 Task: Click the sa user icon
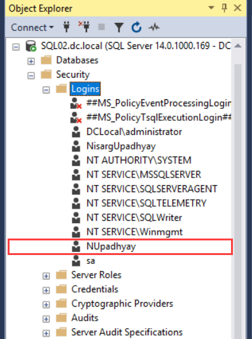coord(76,261)
